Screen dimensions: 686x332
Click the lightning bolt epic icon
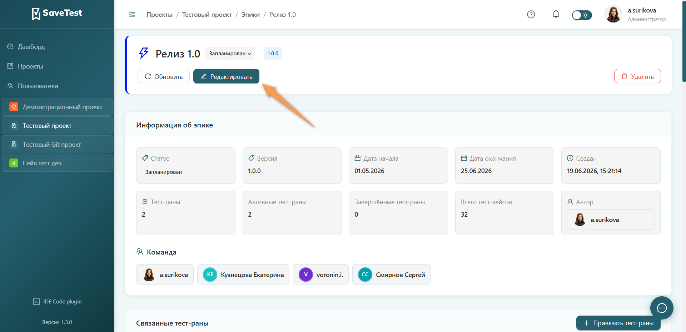pos(144,53)
